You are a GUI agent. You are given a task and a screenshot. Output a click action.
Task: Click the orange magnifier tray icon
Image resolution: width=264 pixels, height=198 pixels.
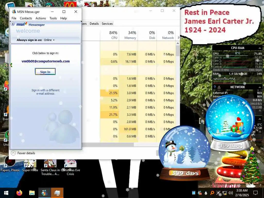[212, 193]
